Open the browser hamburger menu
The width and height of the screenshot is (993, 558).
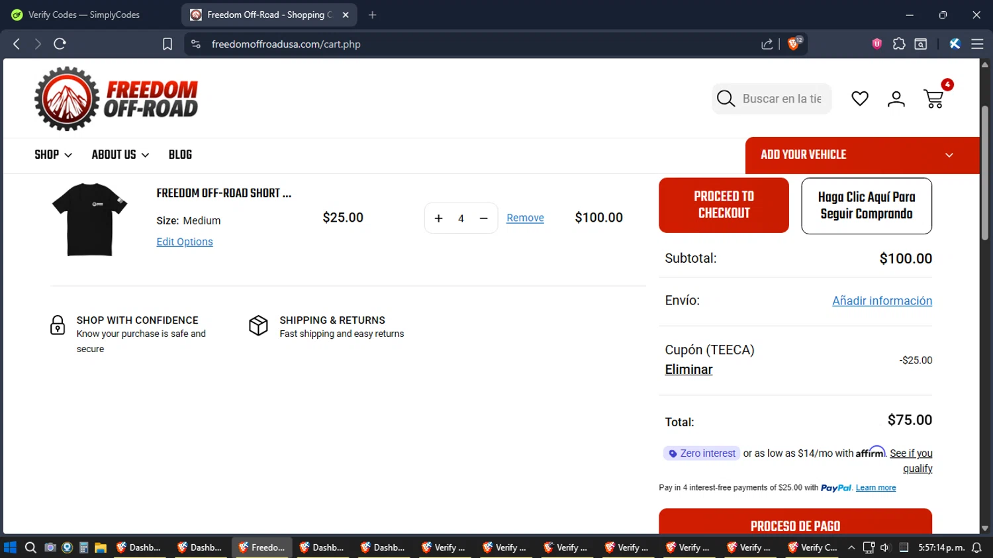977,44
